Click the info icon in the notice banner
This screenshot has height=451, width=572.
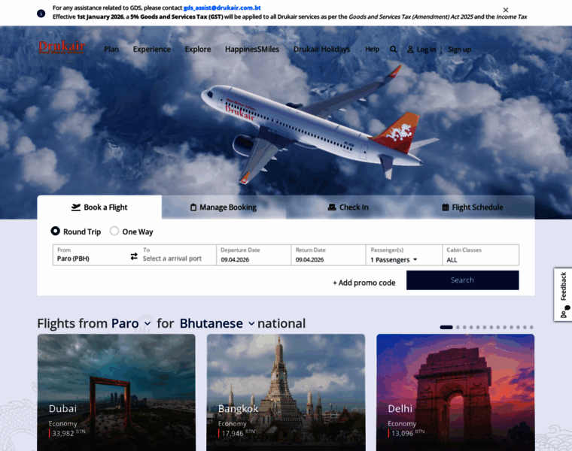coord(41,14)
